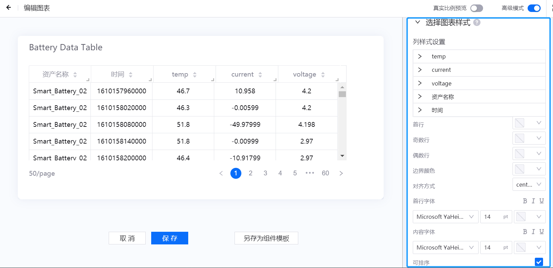The height and width of the screenshot is (268, 553).
Task: Click the table vertical scrollbar thumb
Action: (342, 94)
